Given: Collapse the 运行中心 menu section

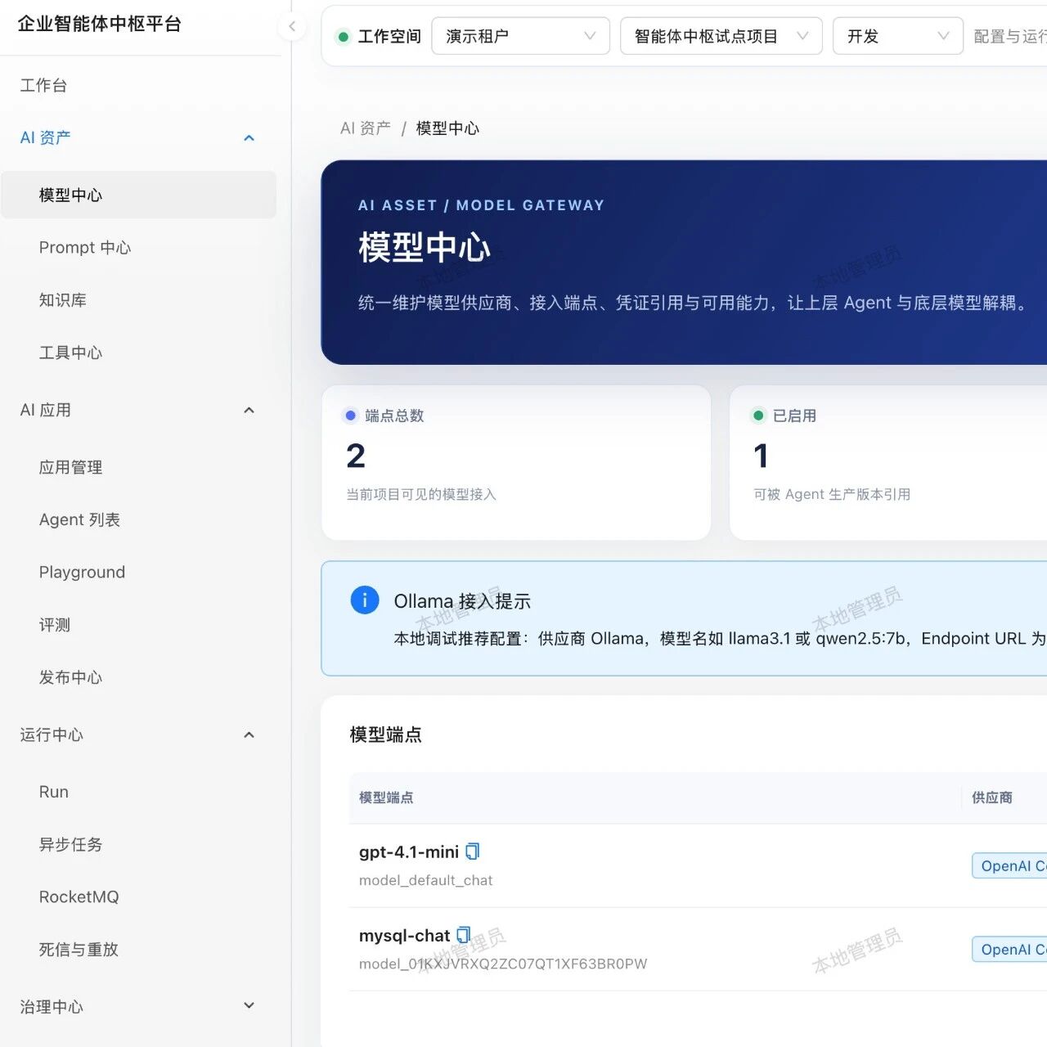Looking at the screenshot, I should (249, 735).
